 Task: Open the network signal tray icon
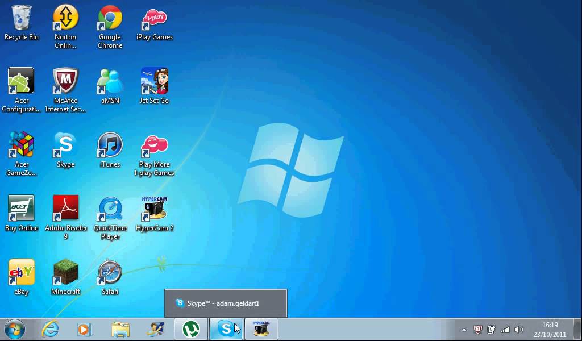(x=505, y=330)
